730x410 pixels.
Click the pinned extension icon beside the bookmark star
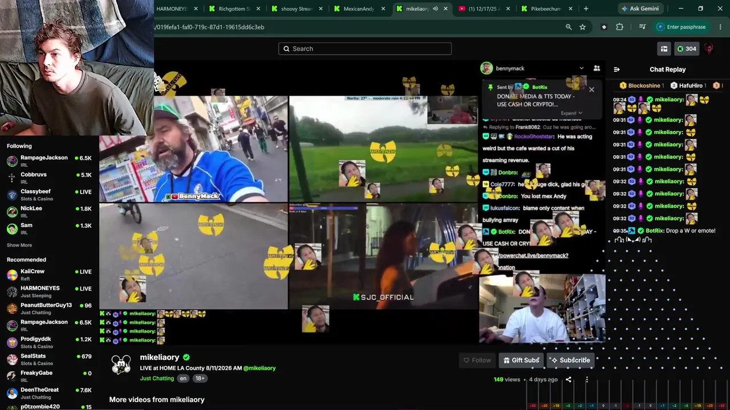(604, 27)
